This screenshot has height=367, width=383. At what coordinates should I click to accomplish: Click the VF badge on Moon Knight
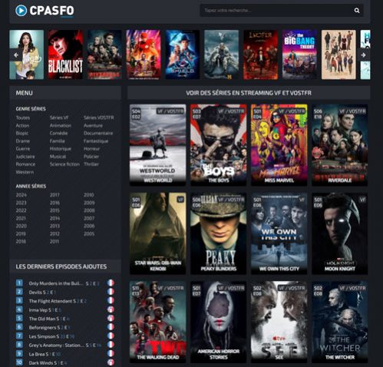(362, 200)
